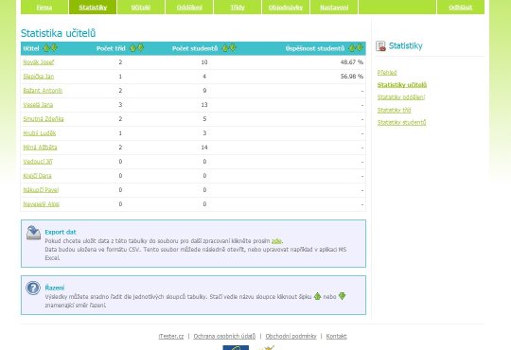Open the Nastavení tab
Screen dimensions: 511x350
pyautogui.click(x=334, y=8)
